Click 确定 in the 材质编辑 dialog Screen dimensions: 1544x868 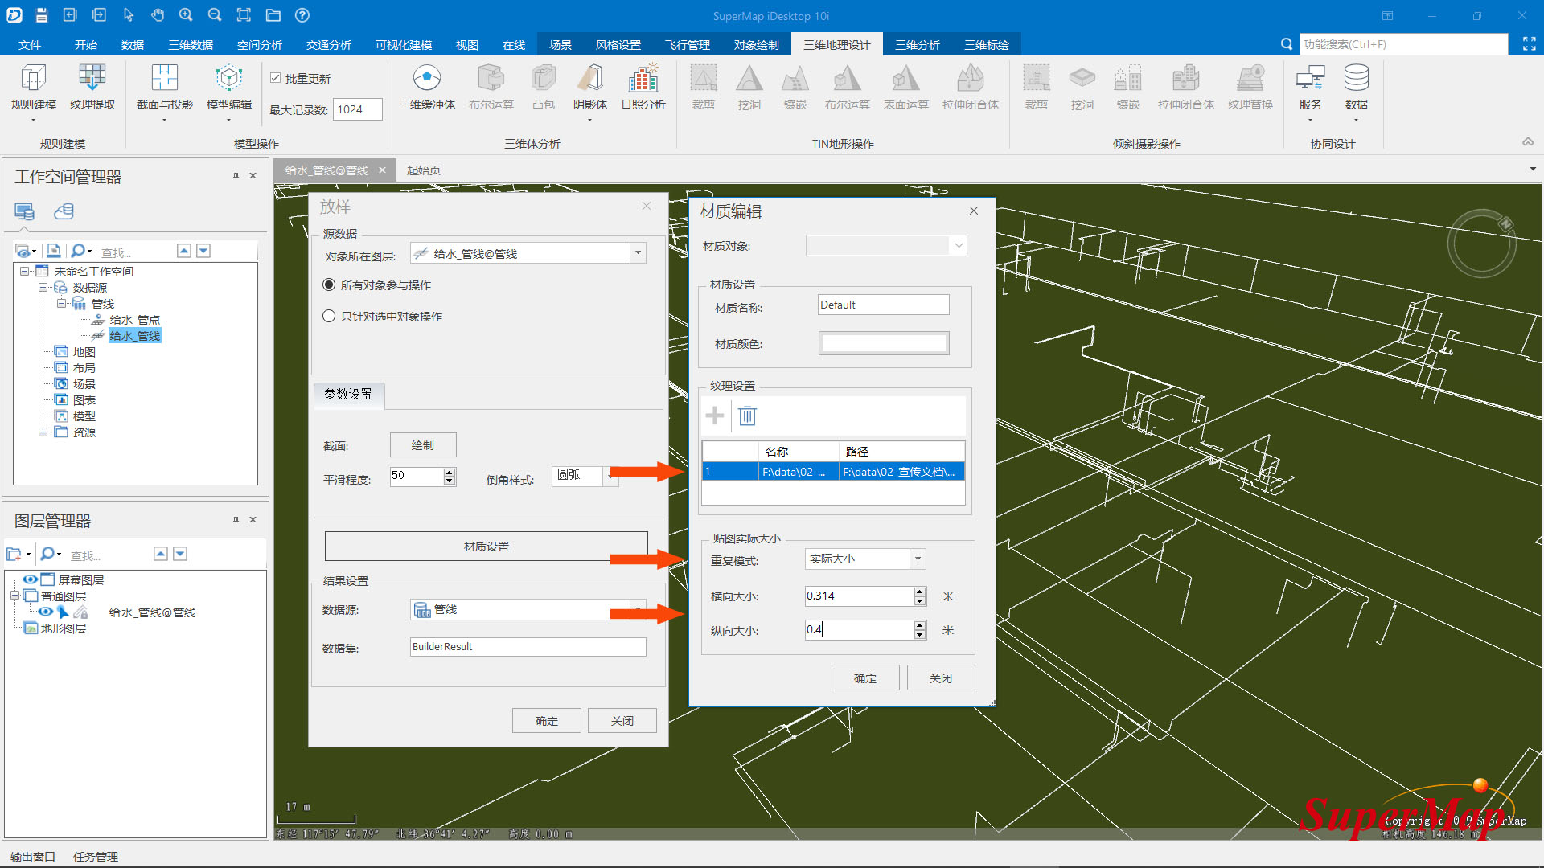(864, 678)
